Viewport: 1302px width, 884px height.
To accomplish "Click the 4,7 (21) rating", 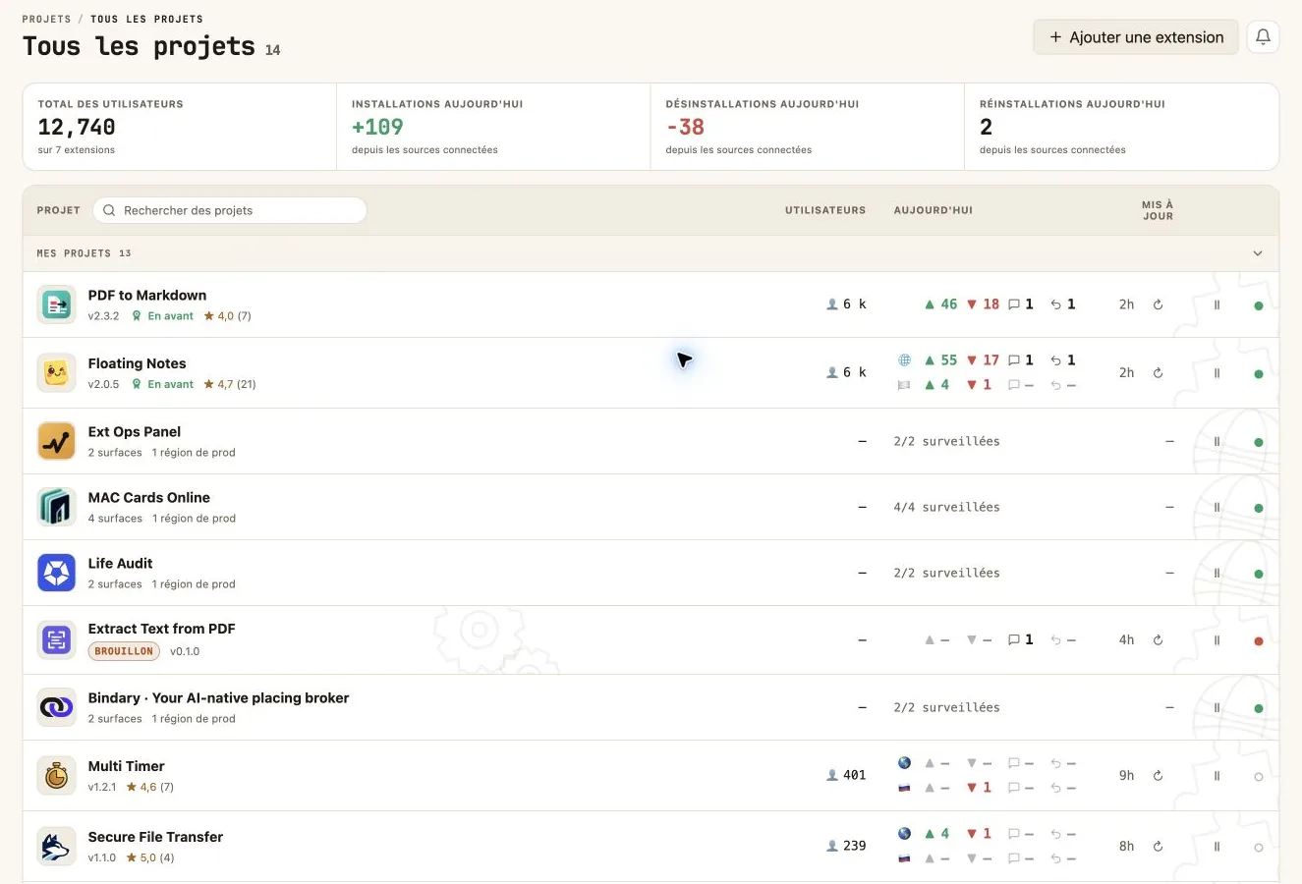I will [230, 384].
